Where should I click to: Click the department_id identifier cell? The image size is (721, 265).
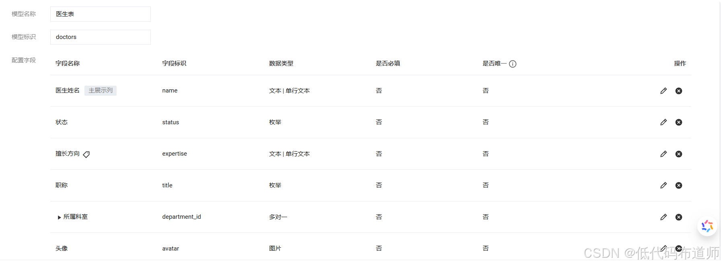point(181,217)
